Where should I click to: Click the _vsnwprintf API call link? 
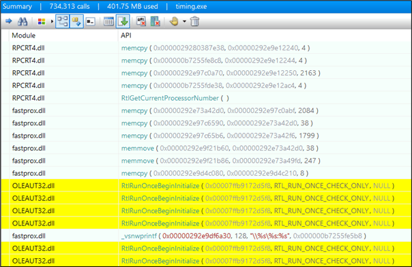(x=138, y=236)
